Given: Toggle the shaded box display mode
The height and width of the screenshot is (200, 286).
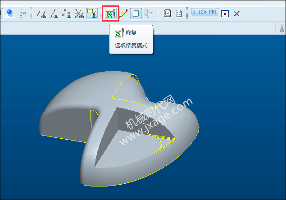Looking at the screenshot, I should click(x=136, y=14).
